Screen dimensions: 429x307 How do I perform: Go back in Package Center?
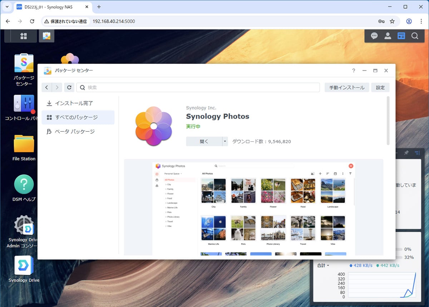click(x=46, y=87)
